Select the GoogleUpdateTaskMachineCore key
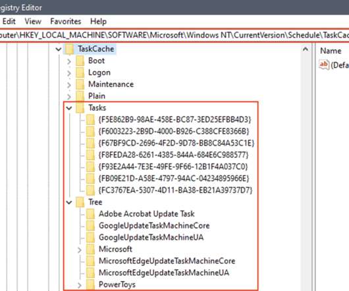Viewport: 349px width, 291px height. point(154,226)
